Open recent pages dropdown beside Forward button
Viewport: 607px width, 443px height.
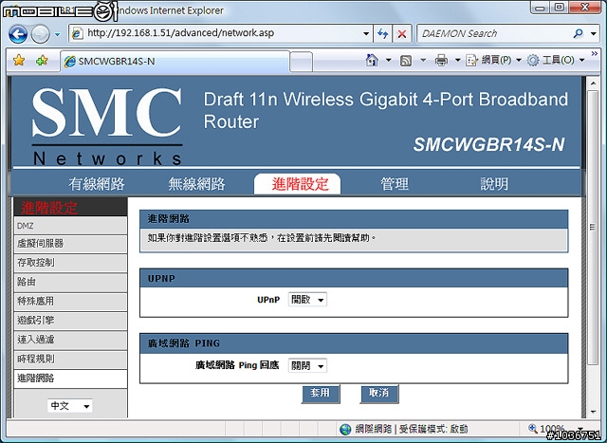(57, 34)
